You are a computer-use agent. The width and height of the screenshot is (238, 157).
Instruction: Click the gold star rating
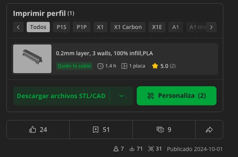click(155, 66)
